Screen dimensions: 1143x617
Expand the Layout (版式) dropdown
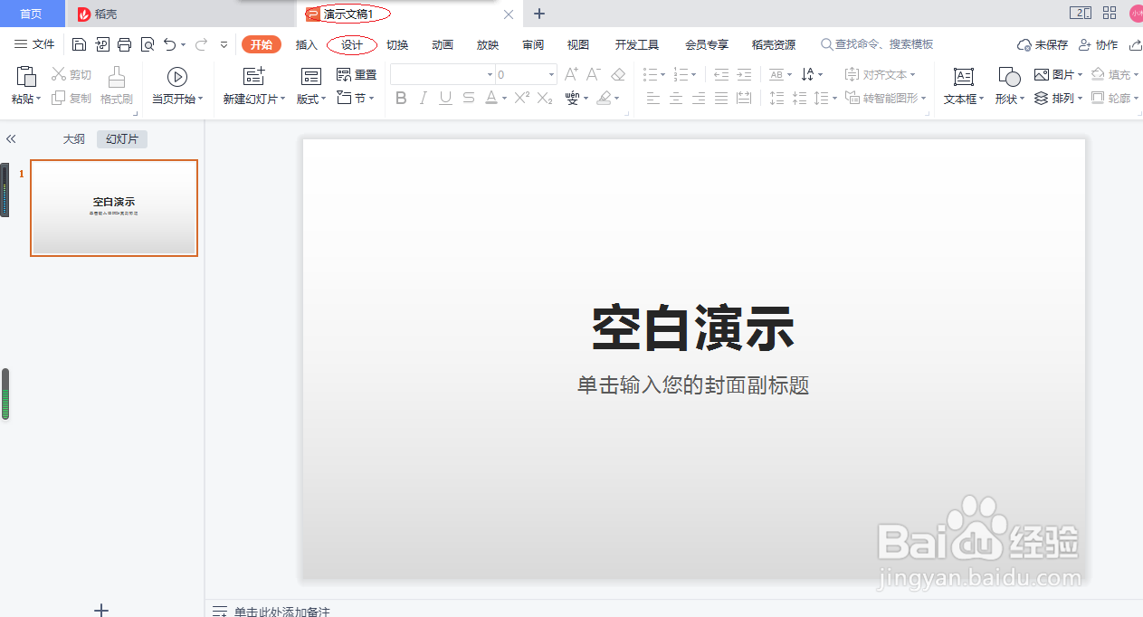tap(323, 100)
